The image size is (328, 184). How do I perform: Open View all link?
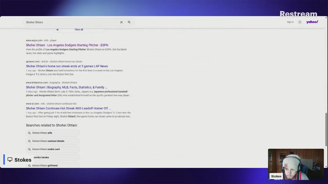coord(79,30)
